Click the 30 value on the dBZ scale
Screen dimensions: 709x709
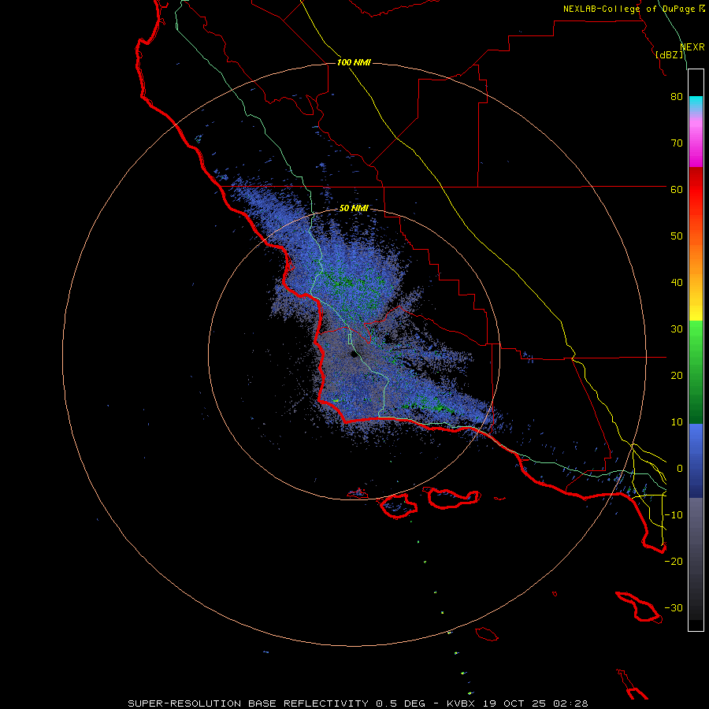[677, 329]
